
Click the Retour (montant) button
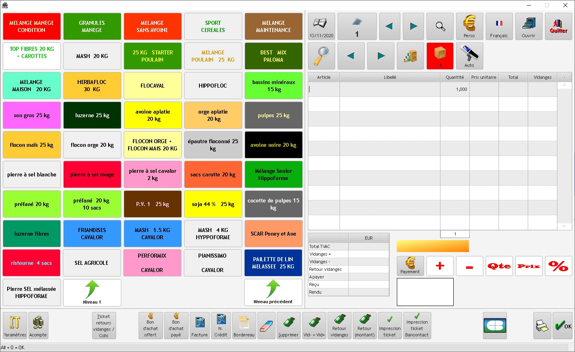364,326
